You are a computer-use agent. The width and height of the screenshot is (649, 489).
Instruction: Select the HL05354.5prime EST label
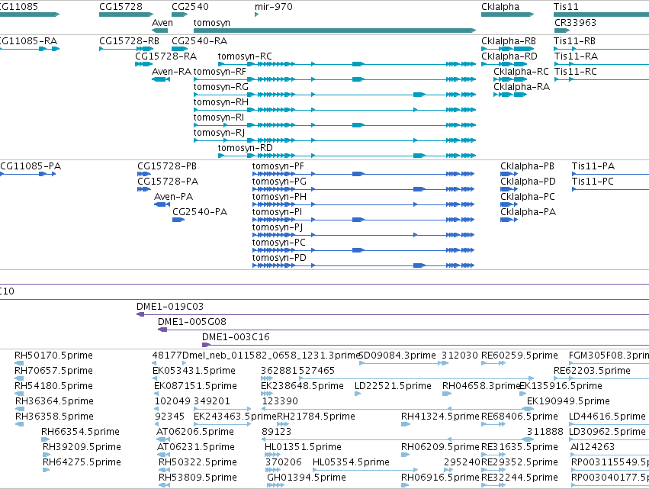click(x=351, y=462)
